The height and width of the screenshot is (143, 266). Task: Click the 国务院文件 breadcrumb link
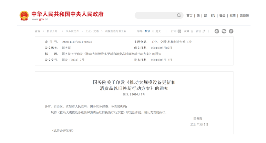pos(72,31)
